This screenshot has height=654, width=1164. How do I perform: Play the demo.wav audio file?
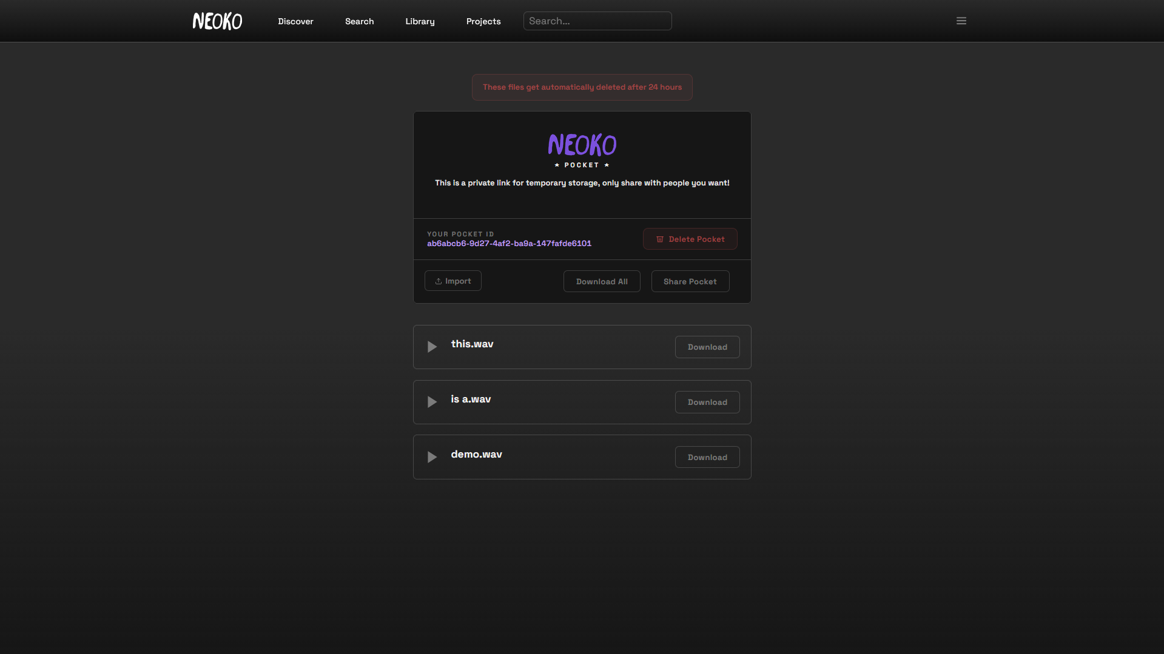pos(432,457)
